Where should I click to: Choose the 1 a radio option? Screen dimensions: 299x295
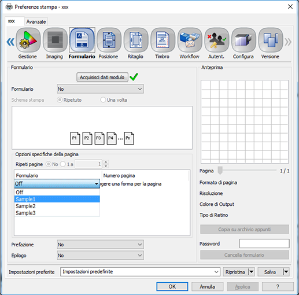(x=63, y=164)
